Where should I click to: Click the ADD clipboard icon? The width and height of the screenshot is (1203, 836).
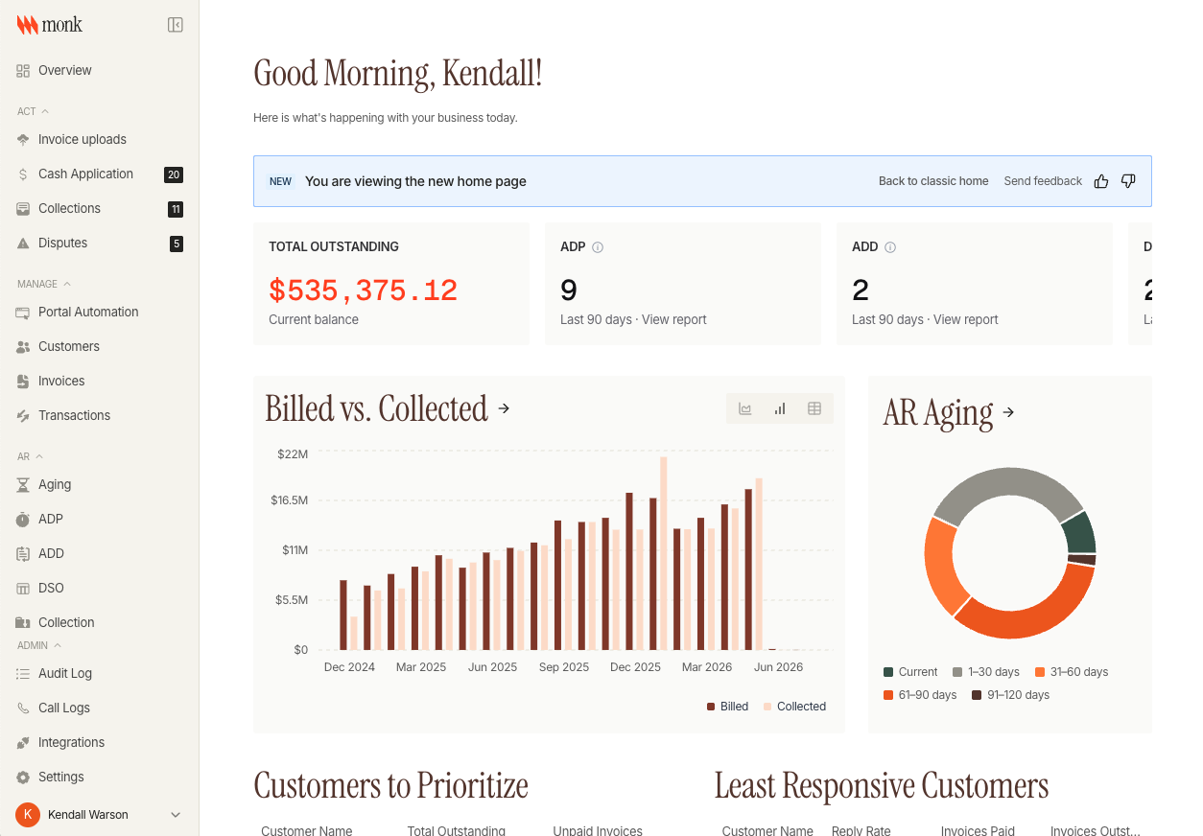coord(23,554)
